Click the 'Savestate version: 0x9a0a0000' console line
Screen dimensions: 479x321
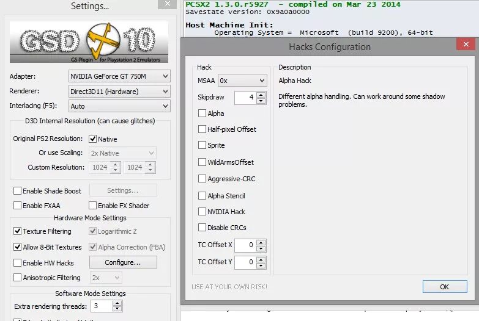pyautogui.click(x=247, y=12)
